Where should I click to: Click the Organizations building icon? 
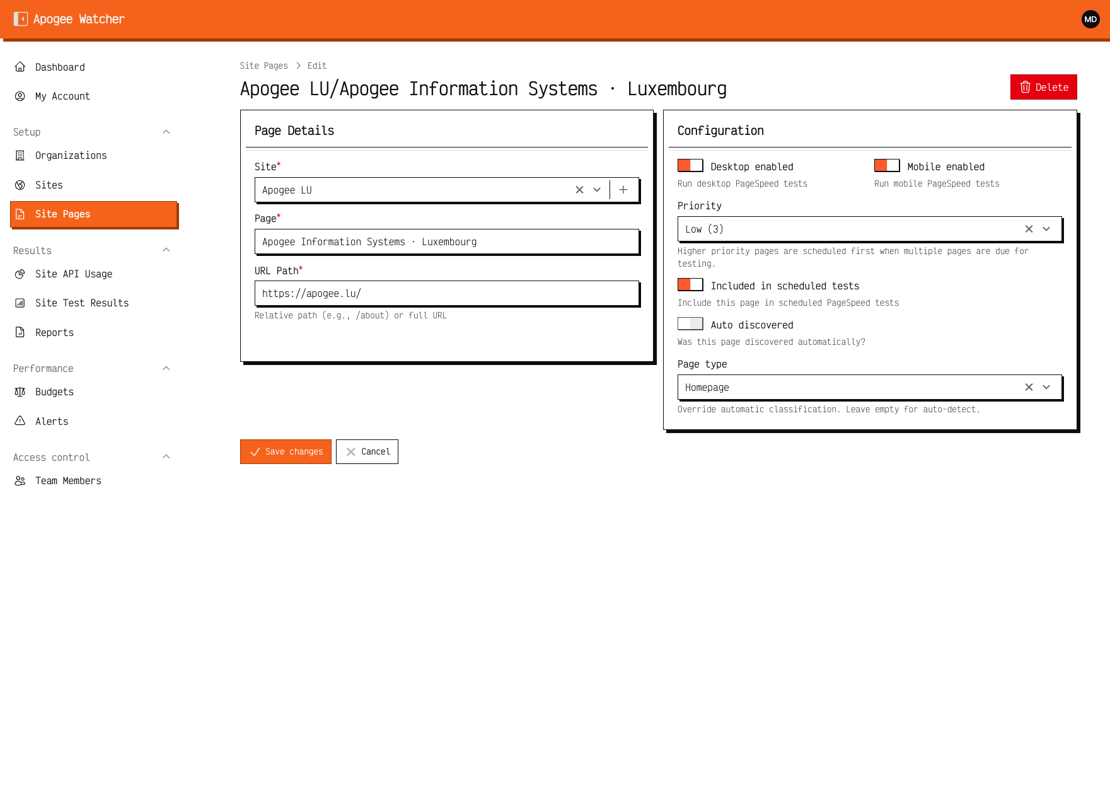point(20,156)
